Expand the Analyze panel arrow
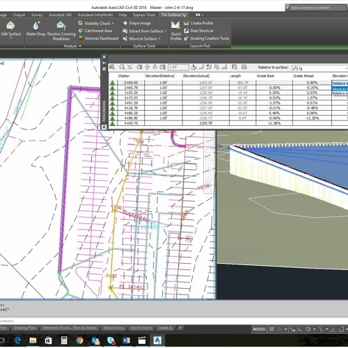 click(x=80, y=46)
